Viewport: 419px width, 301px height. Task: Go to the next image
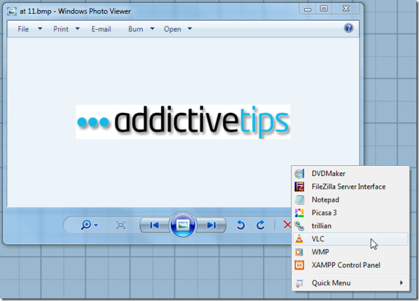(x=211, y=225)
